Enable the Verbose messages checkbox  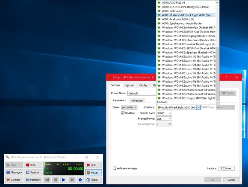(x=114, y=168)
